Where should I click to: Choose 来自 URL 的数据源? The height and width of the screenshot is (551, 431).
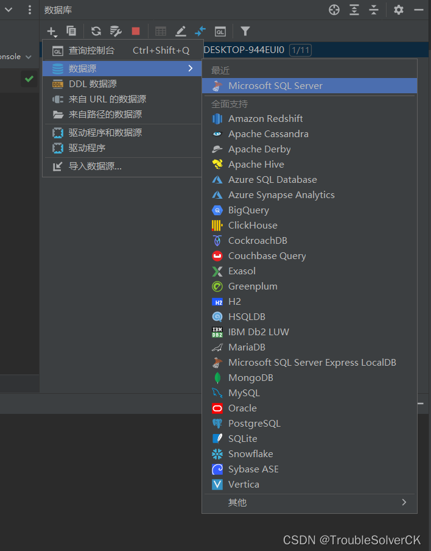(121, 99)
